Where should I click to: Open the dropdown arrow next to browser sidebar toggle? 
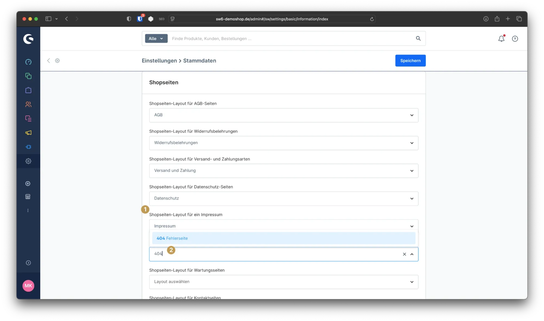(57, 19)
